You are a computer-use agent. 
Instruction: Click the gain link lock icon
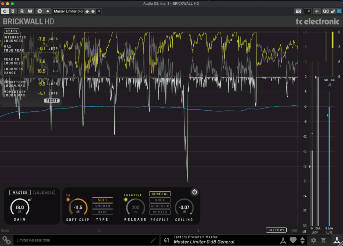click(x=30, y=200)
